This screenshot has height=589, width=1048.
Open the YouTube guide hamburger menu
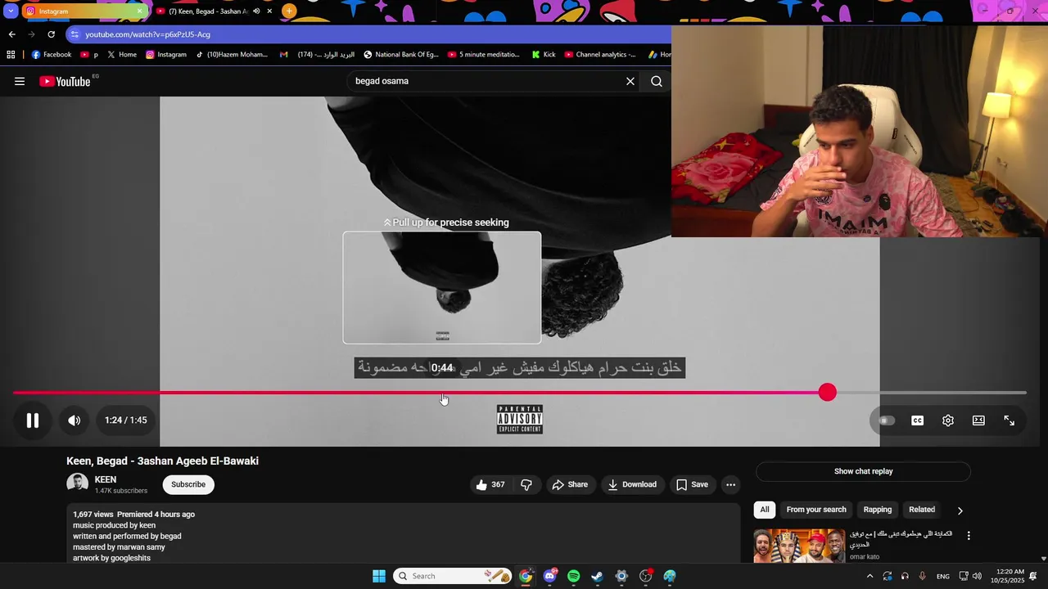pos(20,81)
